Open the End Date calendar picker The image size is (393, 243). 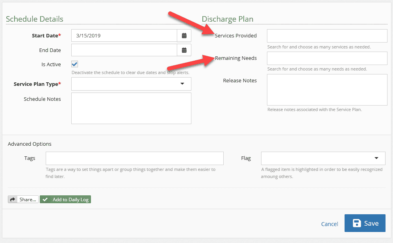pyautogui.click(x=184, y=50)
